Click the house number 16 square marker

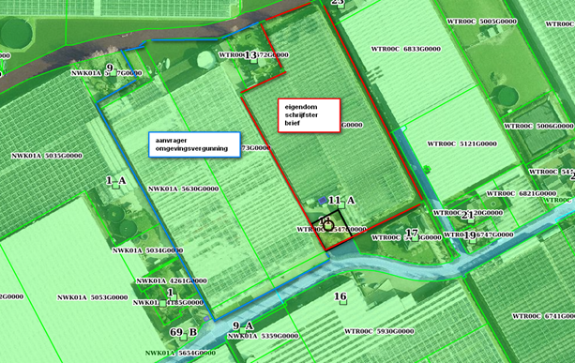343,302
